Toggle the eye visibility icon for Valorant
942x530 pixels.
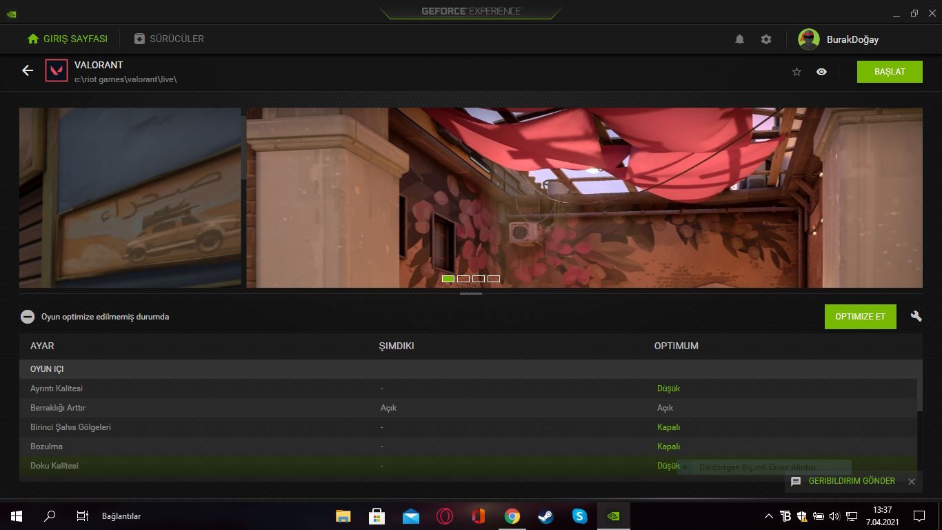821,72
